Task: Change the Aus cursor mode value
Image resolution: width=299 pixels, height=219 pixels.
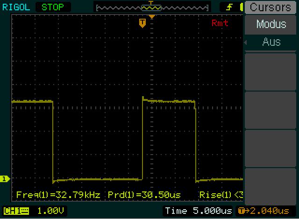Action: pos(271,42)
